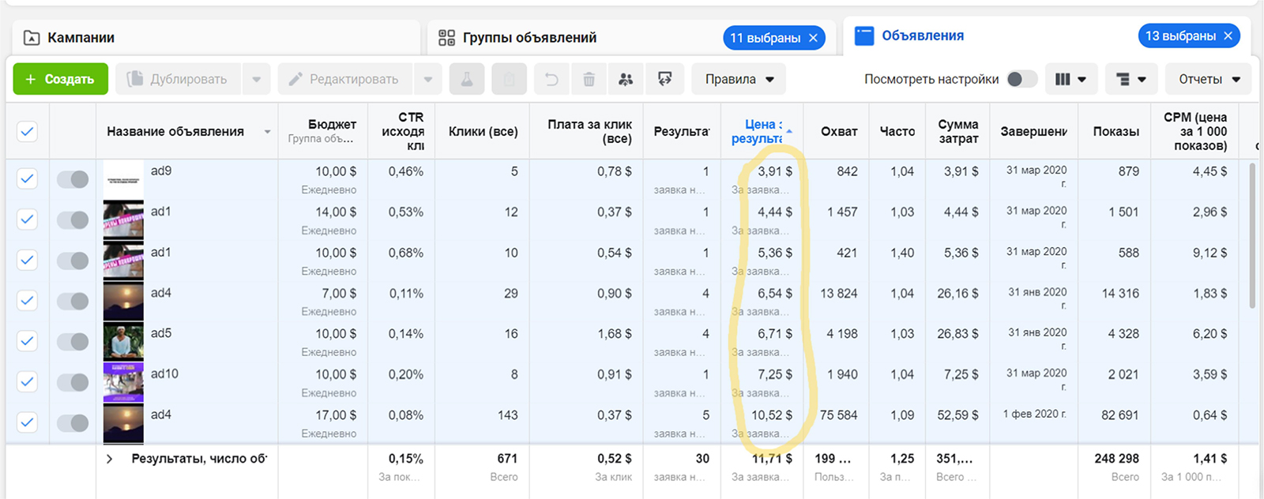Click the green Создать button

[x=60, y=80]
